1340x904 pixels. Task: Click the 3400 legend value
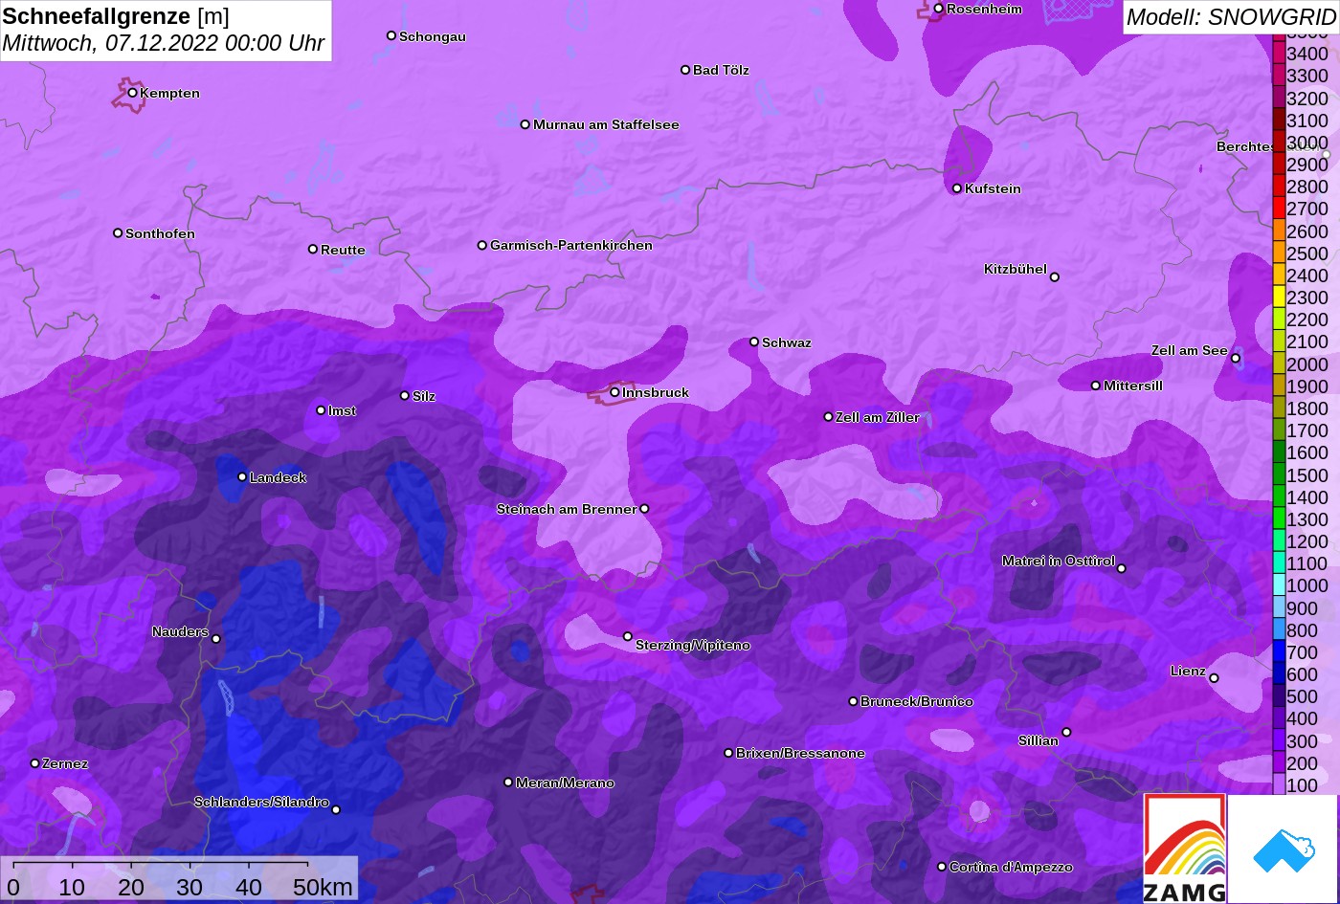coord(1307,55)
